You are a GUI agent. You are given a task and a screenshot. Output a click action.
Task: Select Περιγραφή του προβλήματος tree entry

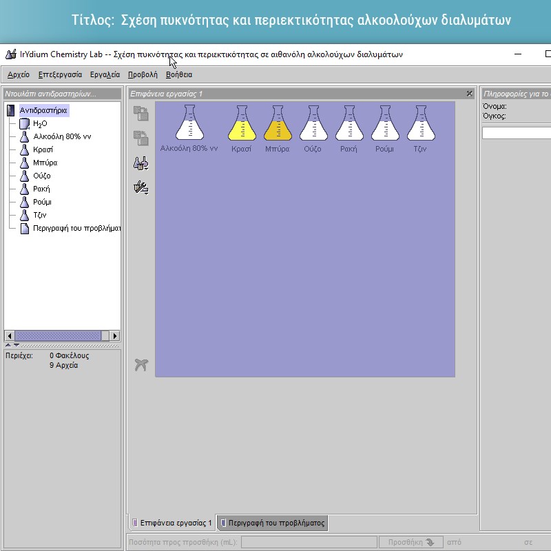pos(76,229)
